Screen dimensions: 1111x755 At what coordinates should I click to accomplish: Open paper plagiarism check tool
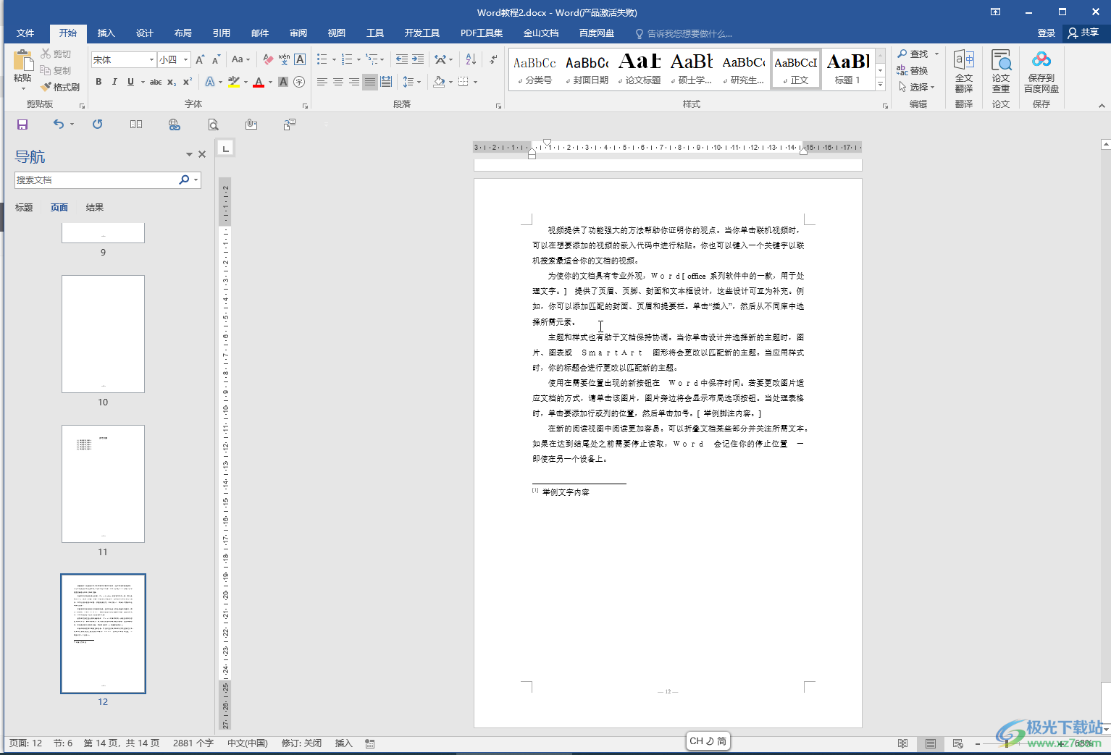(x=1001, y=71)
